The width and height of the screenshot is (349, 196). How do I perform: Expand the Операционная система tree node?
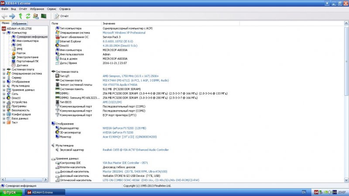[4, 73]
